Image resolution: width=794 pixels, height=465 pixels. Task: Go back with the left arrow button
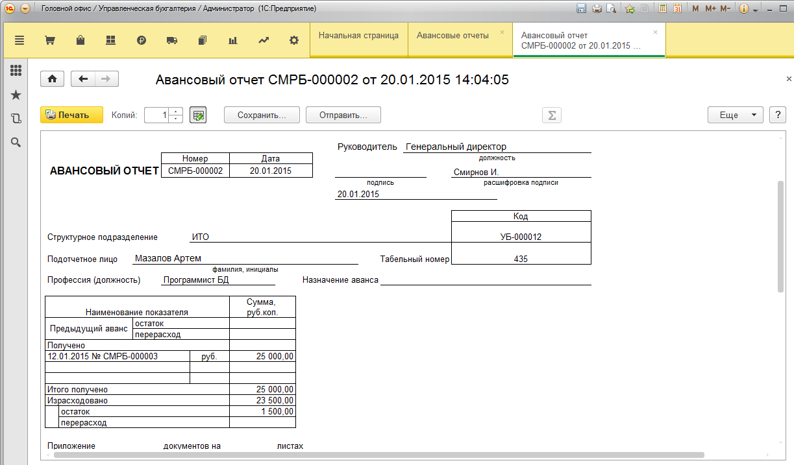(83, 78)
